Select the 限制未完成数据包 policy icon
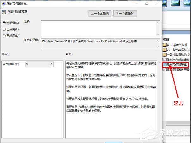This screenshot has height=143, width=191. click(x=164, y=59)
